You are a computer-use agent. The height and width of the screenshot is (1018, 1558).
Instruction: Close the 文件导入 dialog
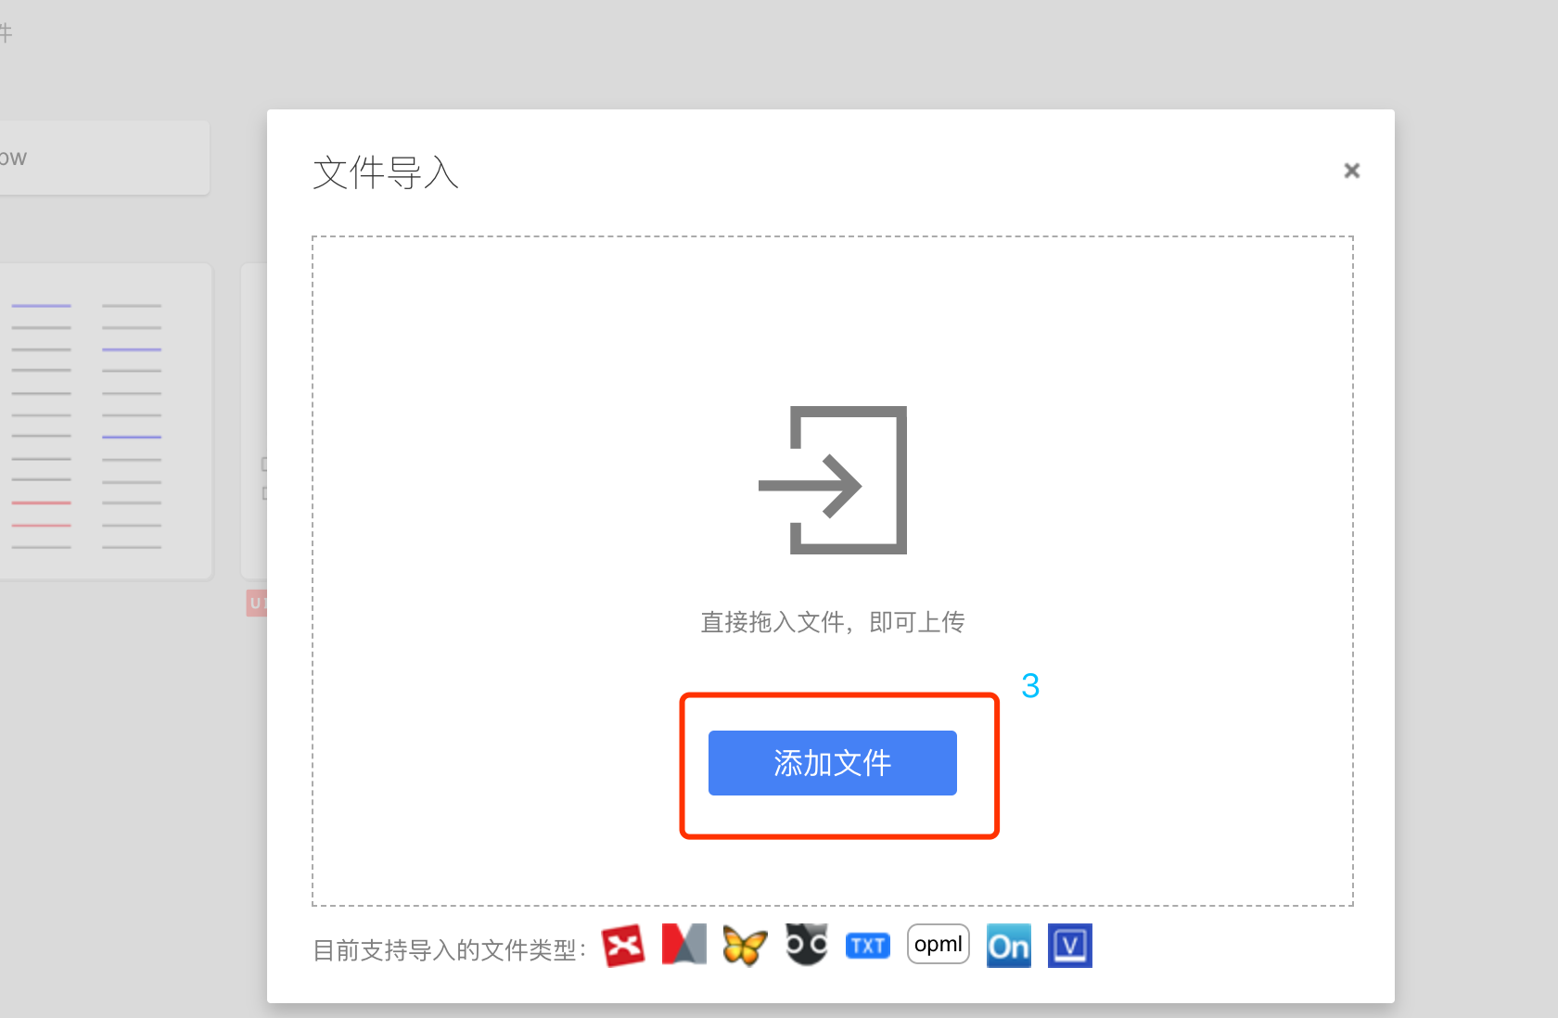1352,171
